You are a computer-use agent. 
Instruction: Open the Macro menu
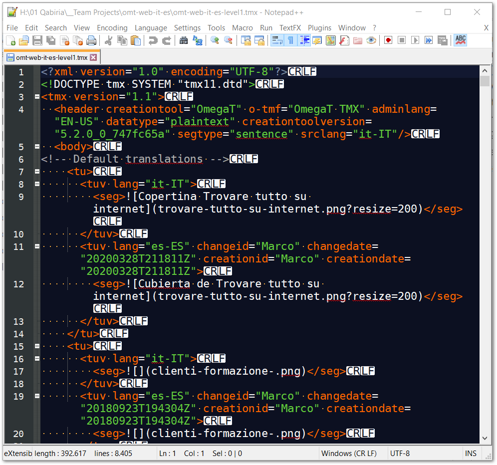[243, 28]
